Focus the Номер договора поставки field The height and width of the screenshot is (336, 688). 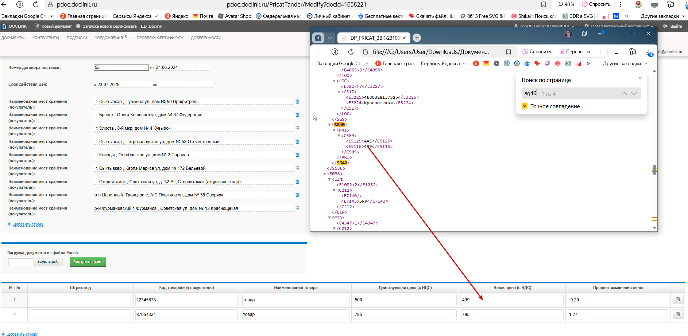[x=121, y=67]
